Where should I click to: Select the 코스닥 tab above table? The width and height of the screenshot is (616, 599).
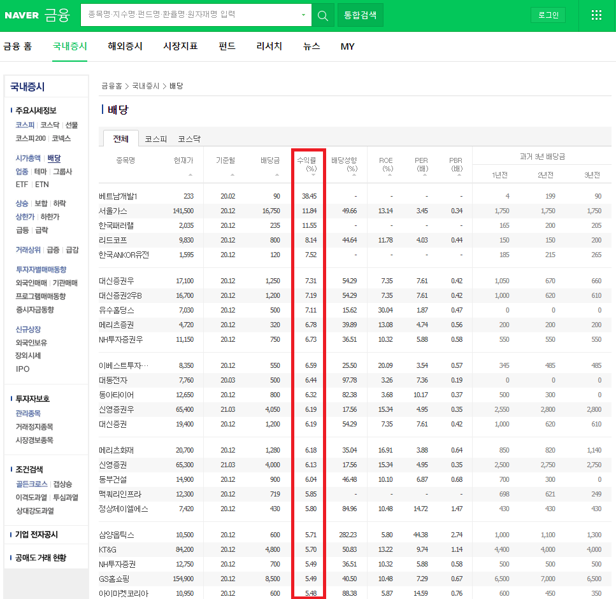pyautogui.click(x=189, y=139)
